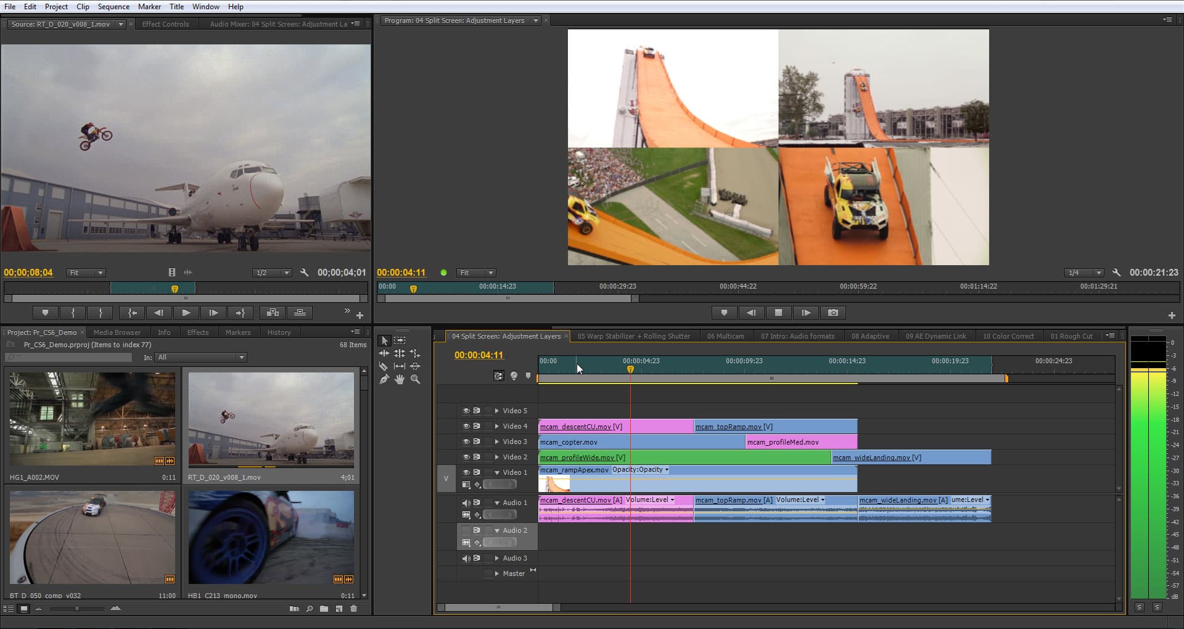Select the Pen tool in tools panel

(x=384, y=380)
